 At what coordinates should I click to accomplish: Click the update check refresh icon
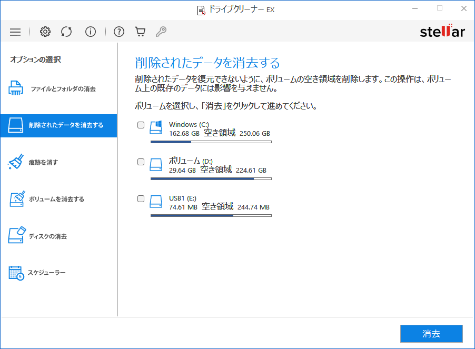(x=66, y=32)
